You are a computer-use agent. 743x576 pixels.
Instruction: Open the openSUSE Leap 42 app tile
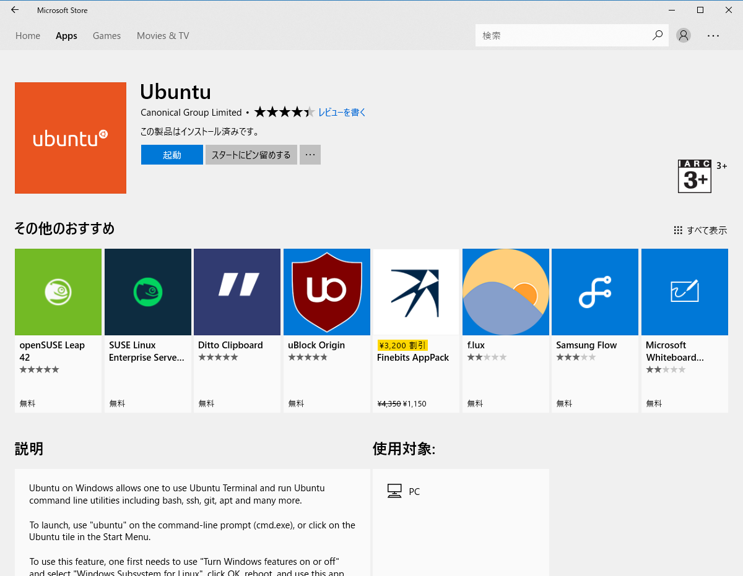(58, 291)
